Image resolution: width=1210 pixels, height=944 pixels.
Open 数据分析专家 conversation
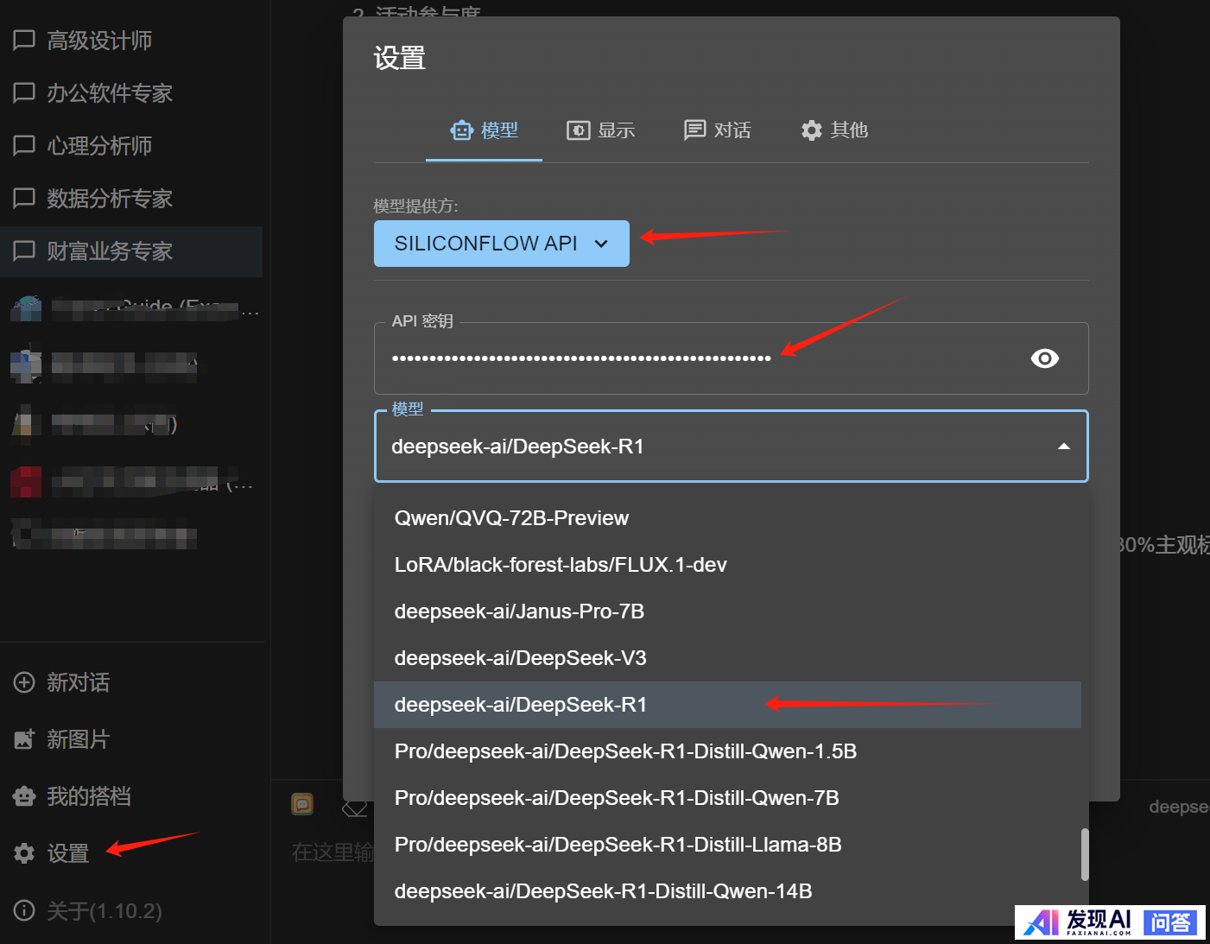point(131,199)
